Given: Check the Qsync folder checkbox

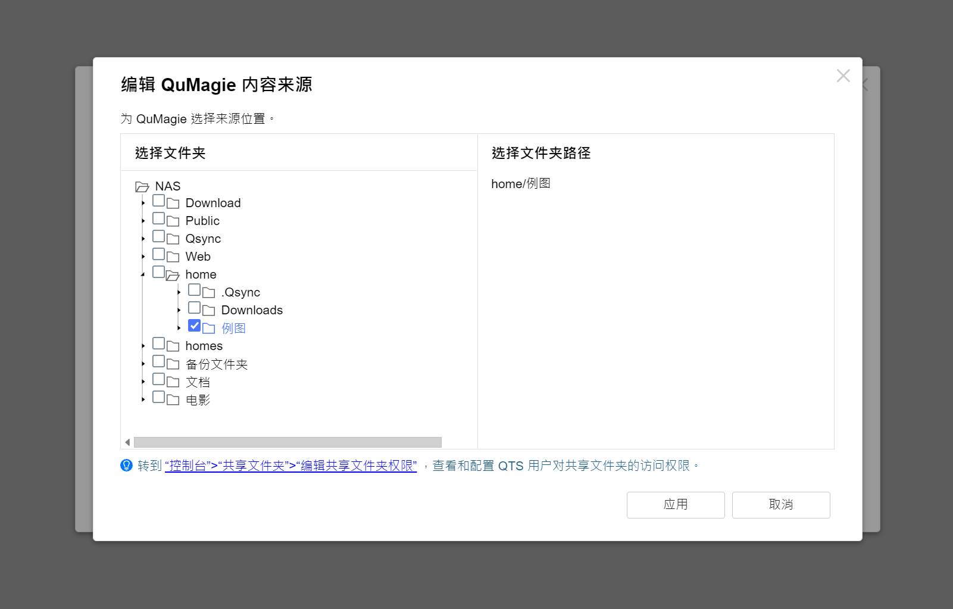Looking at the screenshot, I should pos(158,236).
